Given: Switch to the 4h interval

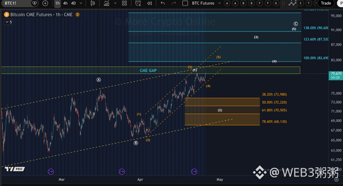Looking at the screenshot, I should [x=65, y=4].
